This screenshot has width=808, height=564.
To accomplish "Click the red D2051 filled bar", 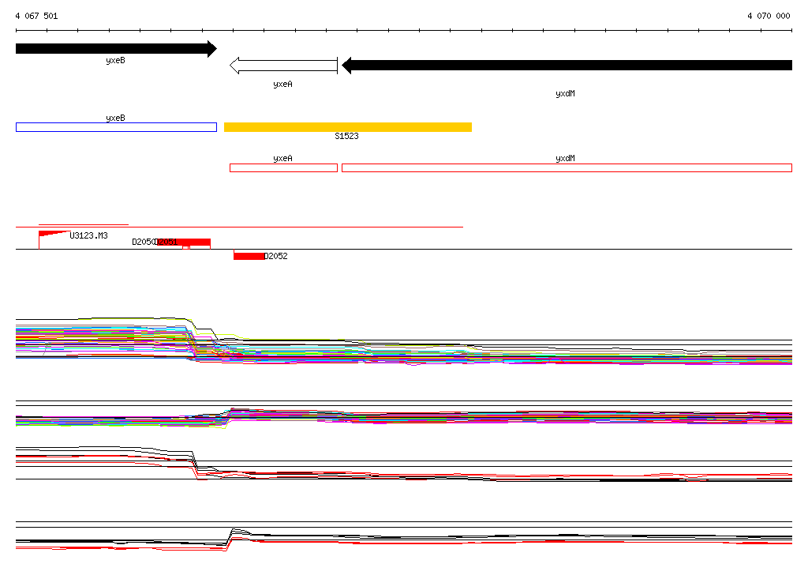I will pos(183,242).
